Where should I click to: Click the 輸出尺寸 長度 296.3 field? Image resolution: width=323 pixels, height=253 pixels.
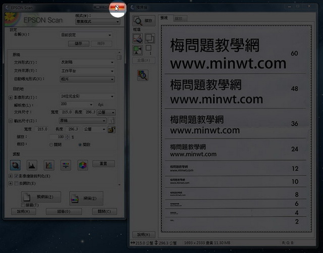(x=74, y=129)
